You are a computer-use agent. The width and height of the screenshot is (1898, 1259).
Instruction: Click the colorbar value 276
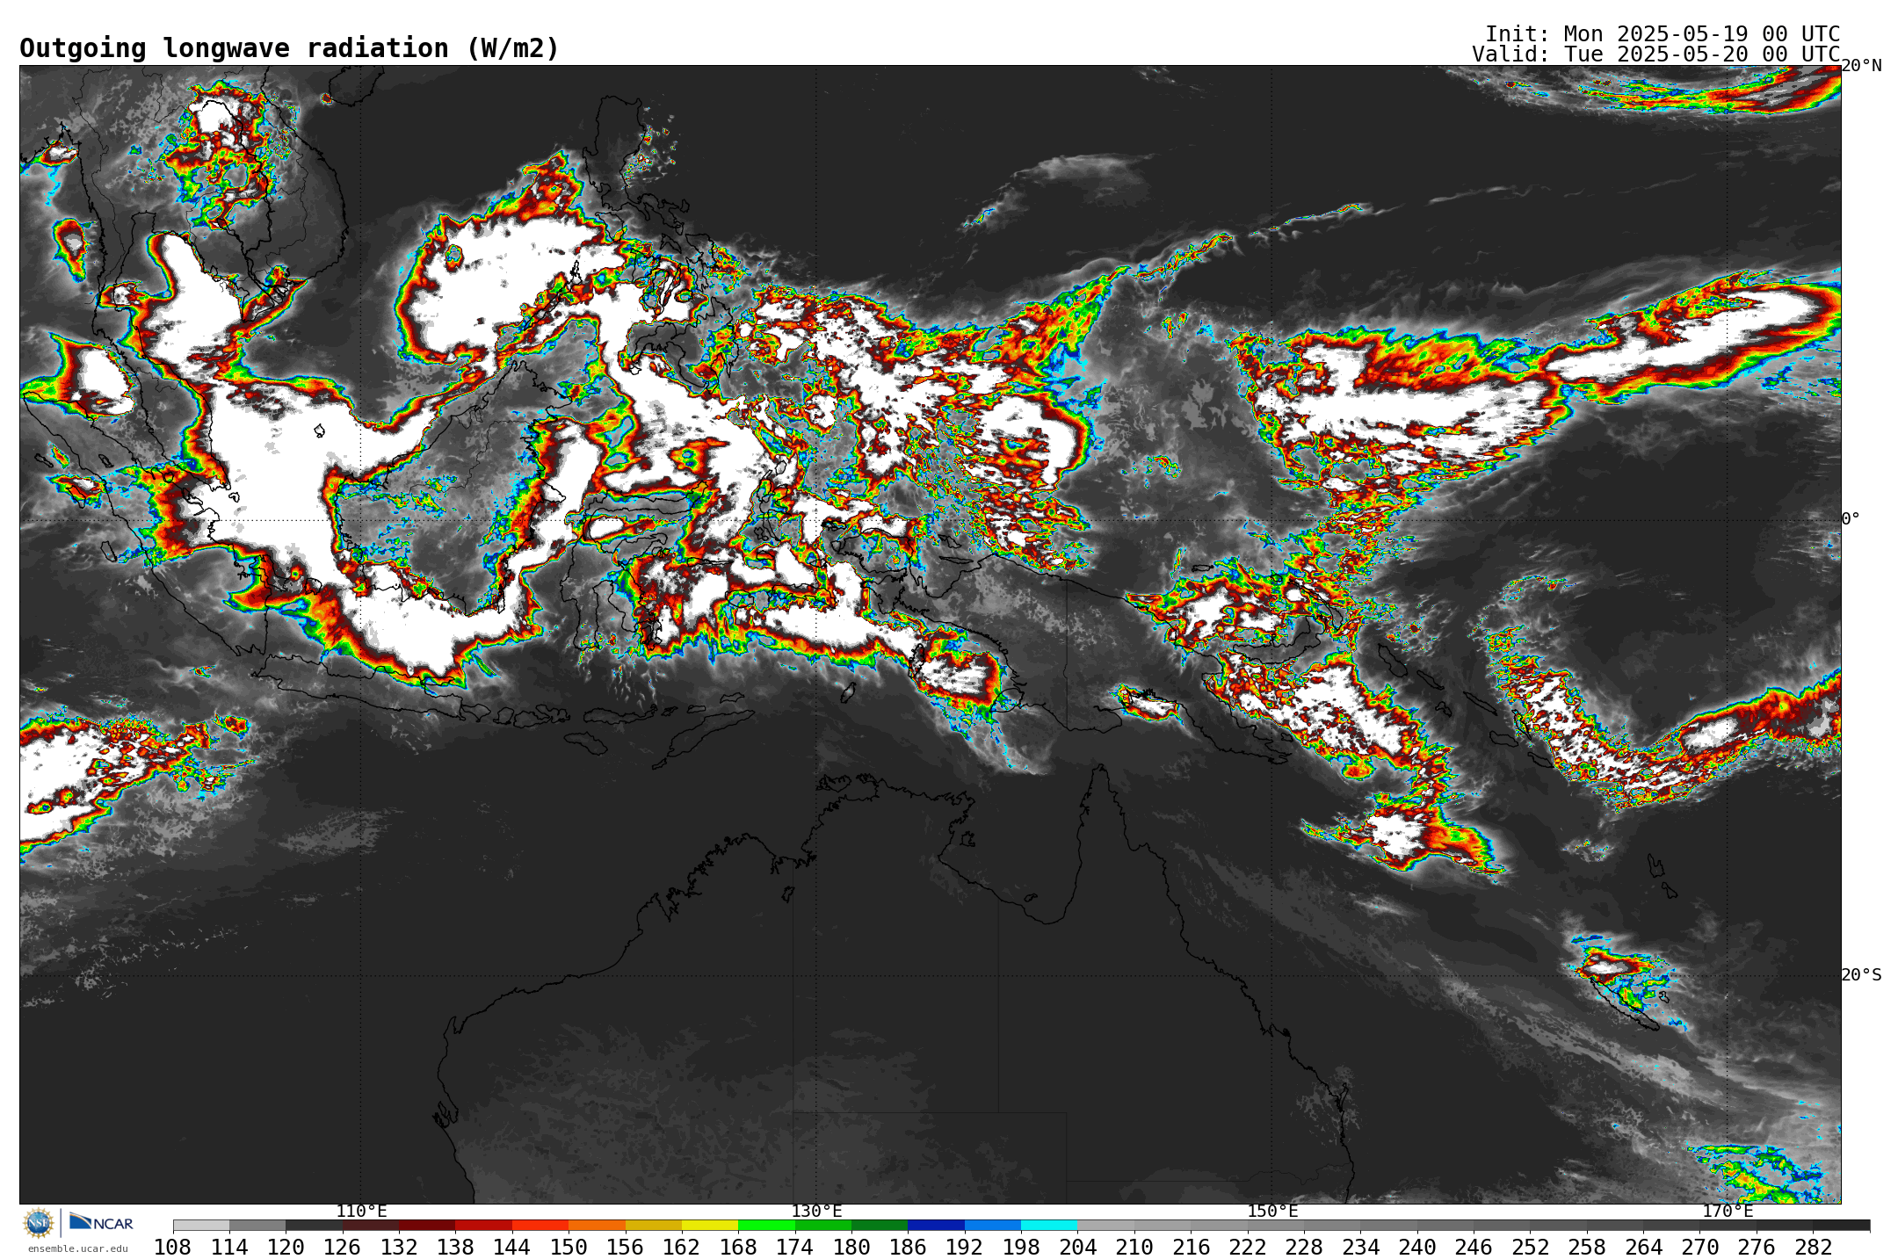[1757, 1247]
